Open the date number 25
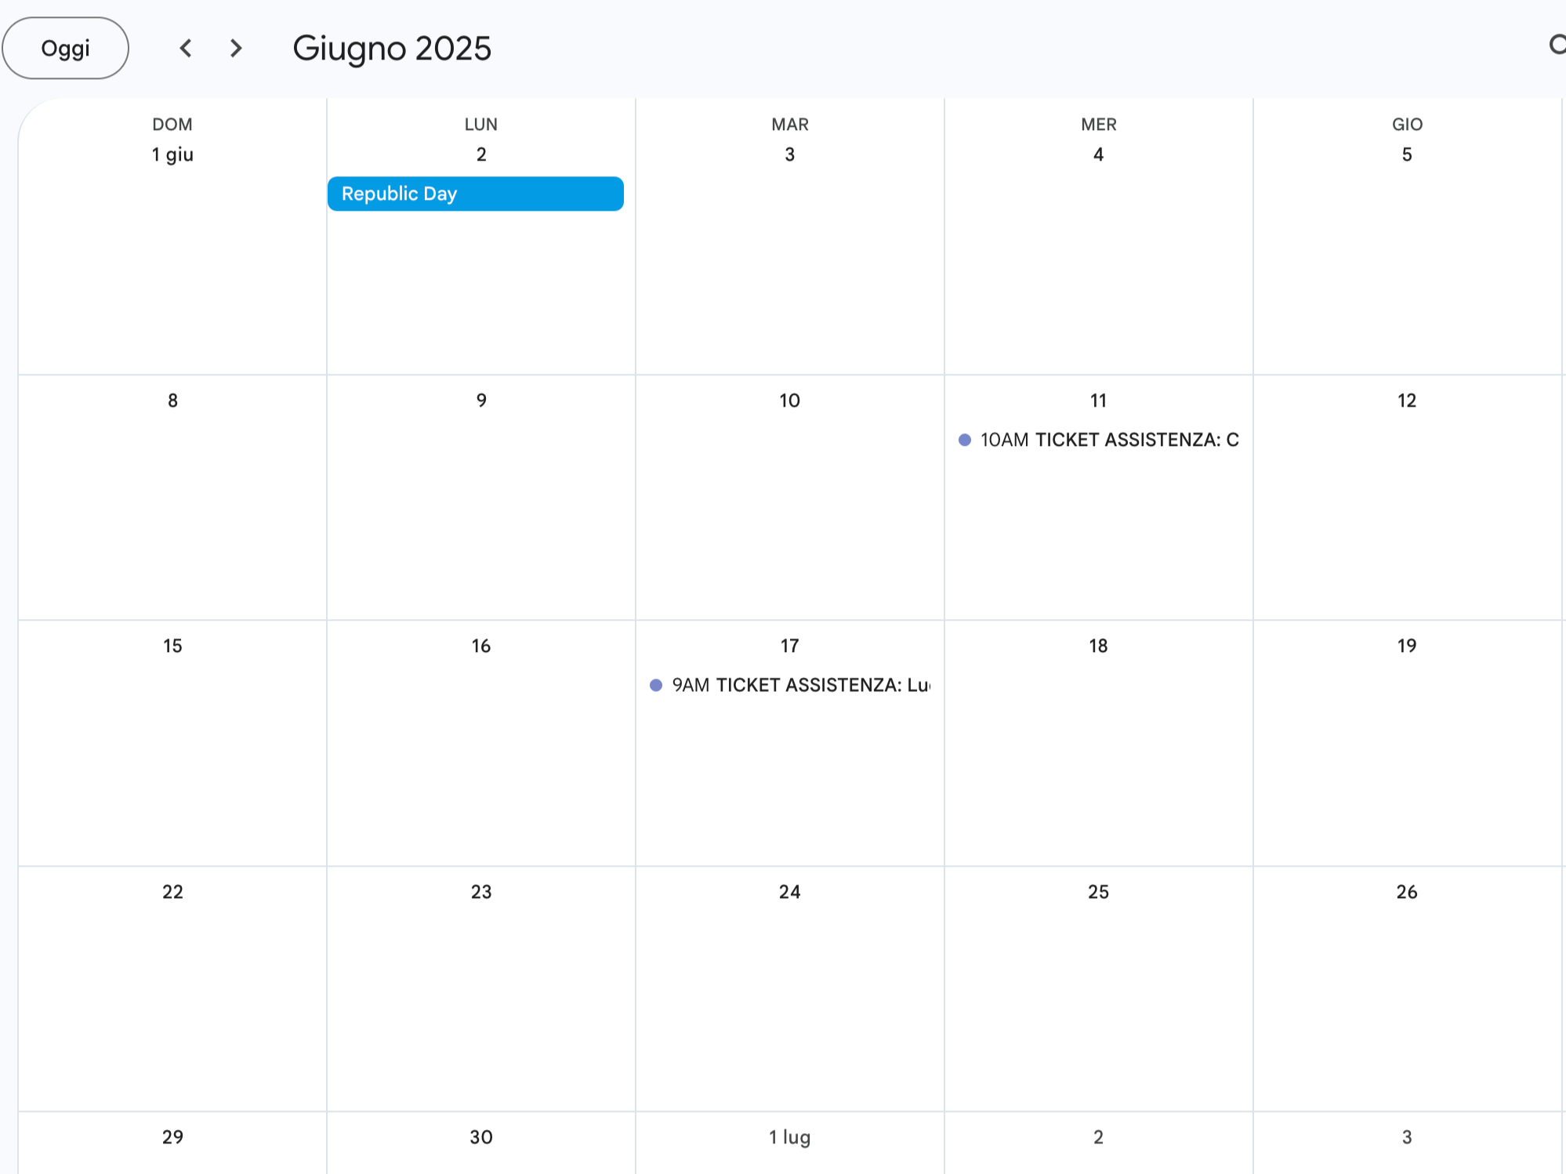 click(x=1097, y=891)
